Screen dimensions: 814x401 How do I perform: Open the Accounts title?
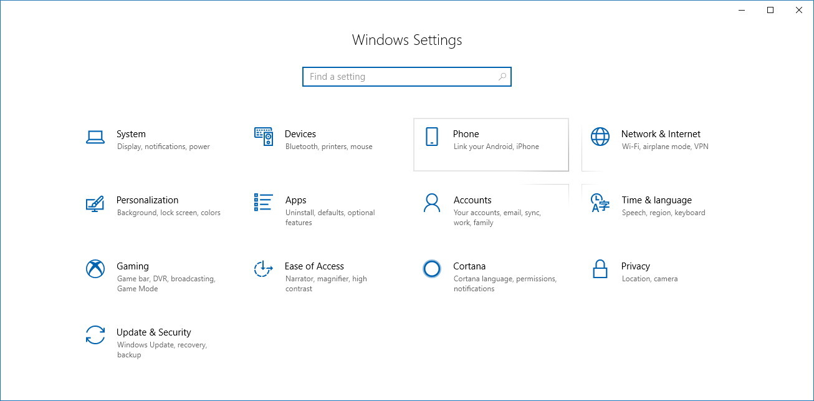[472, 200]
